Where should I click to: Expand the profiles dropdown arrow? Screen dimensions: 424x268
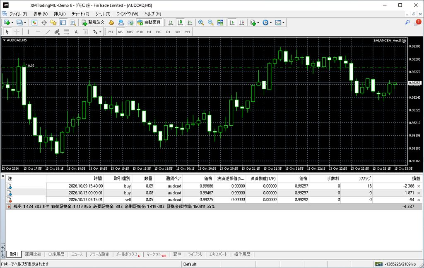[x=25, y=22]
